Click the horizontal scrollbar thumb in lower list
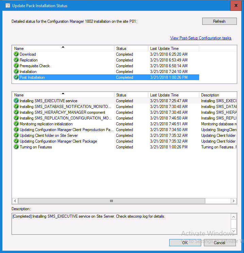This screenshot has width=244, height=253. pyautogui.click(x=111, y=201)
